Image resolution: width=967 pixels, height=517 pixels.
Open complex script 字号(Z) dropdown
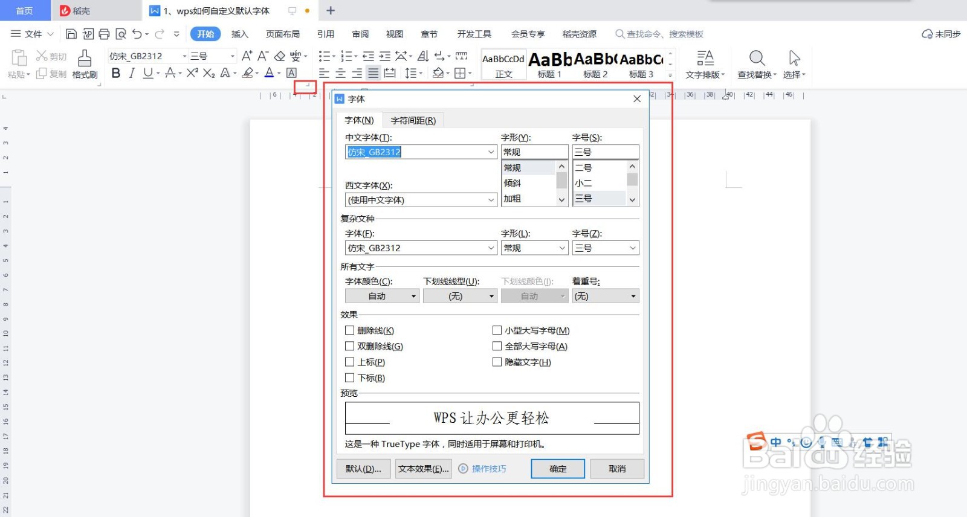point(633,248)
